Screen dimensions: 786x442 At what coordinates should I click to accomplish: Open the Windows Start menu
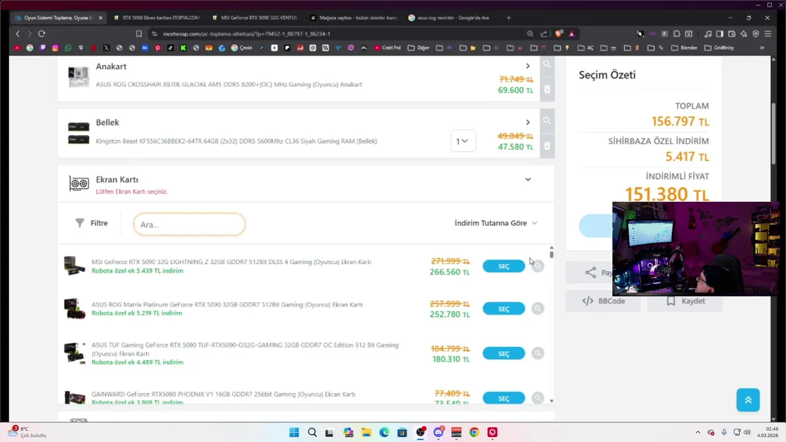(294, 432)
